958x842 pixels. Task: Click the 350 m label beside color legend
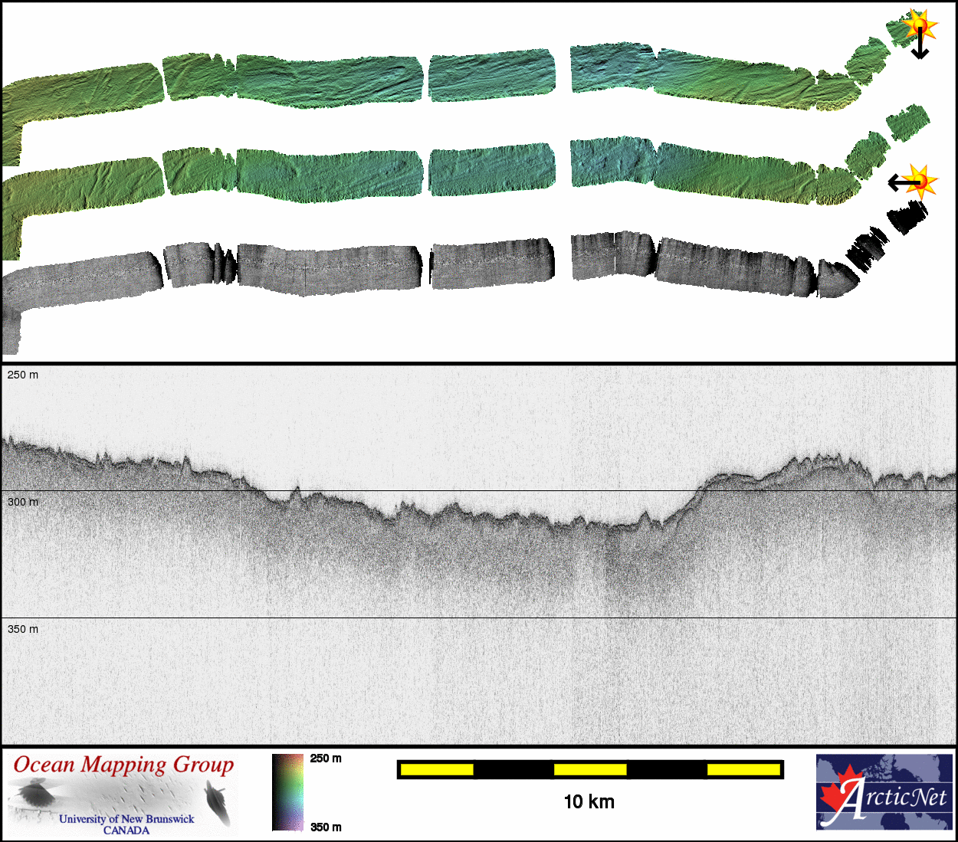[x=326, y=827]
